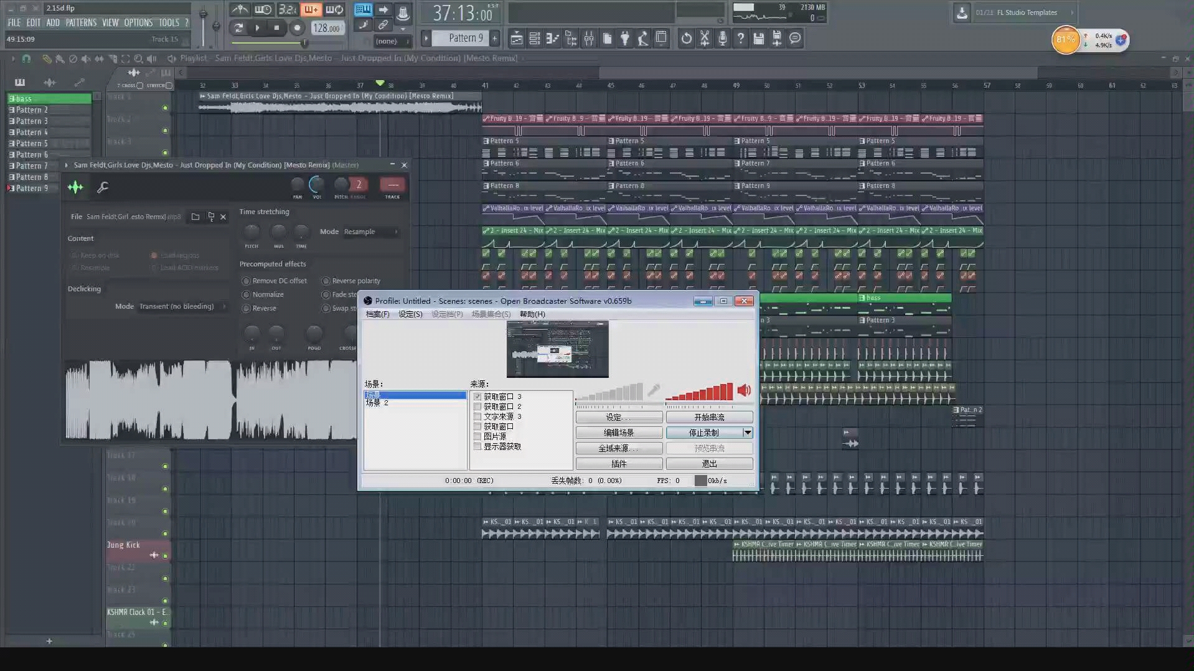Open the Sampler window title menu arrow

click(x=66, y=165)
